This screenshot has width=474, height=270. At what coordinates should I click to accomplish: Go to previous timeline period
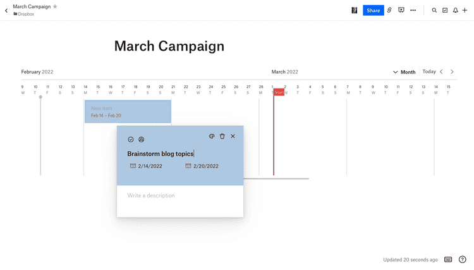pyautogui.click(x=441, y=71)
